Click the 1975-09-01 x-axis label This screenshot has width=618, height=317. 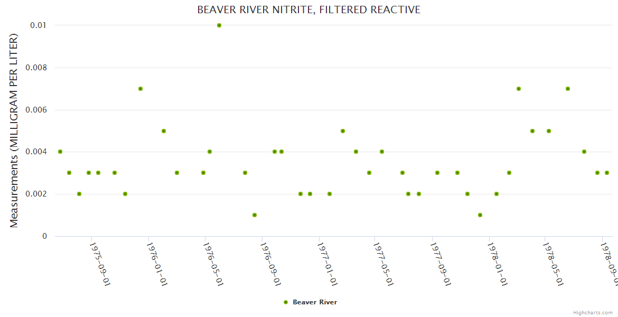tap(100, 264)
